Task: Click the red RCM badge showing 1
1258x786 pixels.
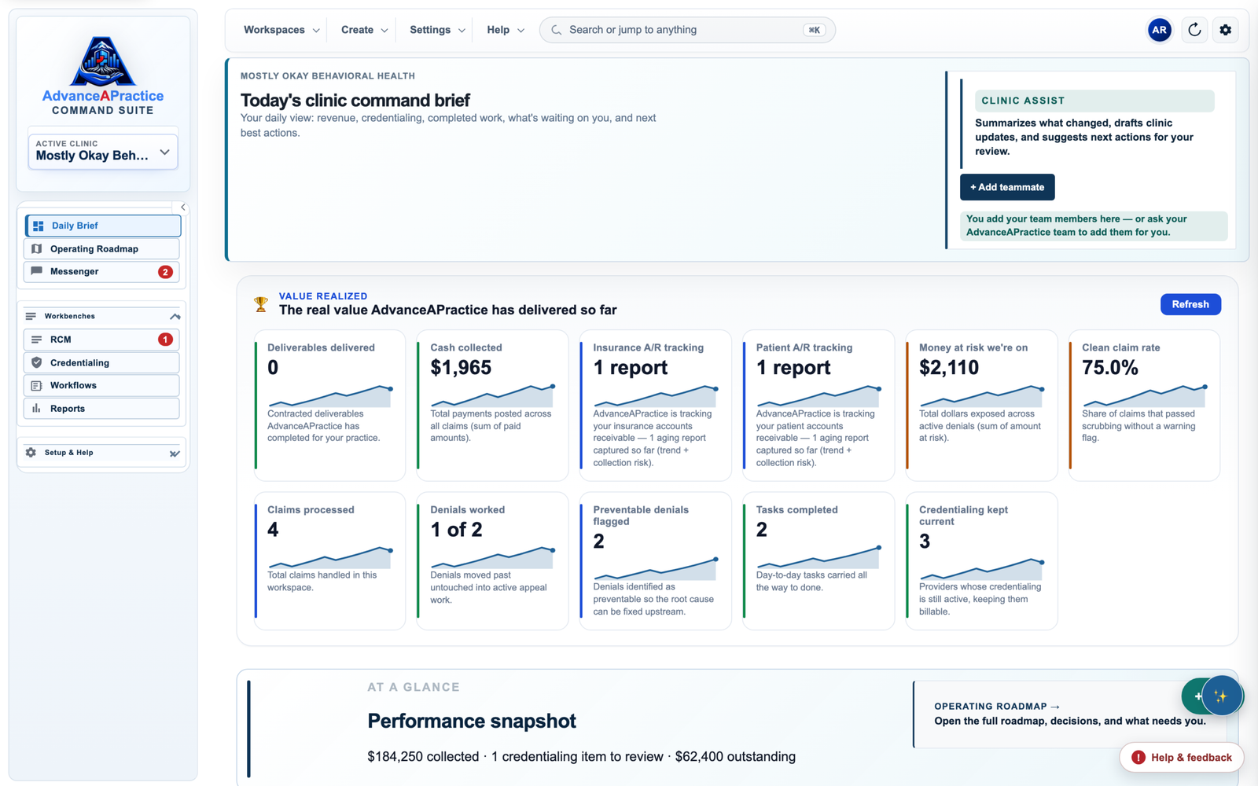Action: click(x=165, y=340)
